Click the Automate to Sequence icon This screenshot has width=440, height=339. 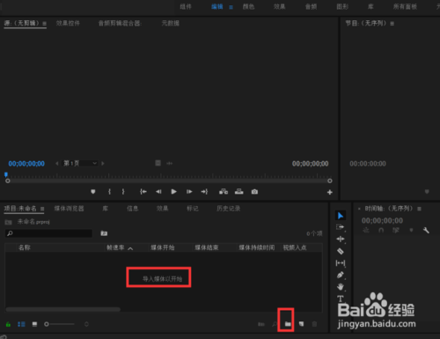(x=261, y=324)
